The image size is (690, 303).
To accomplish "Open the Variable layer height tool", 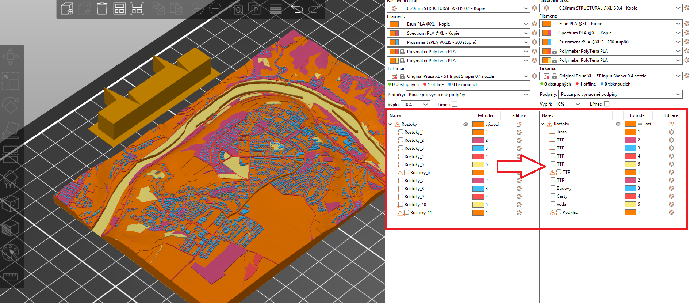I will 276,8.
